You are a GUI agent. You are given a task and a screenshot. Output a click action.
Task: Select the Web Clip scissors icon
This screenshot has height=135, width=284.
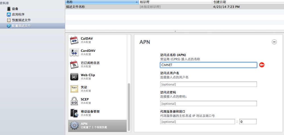74,77
